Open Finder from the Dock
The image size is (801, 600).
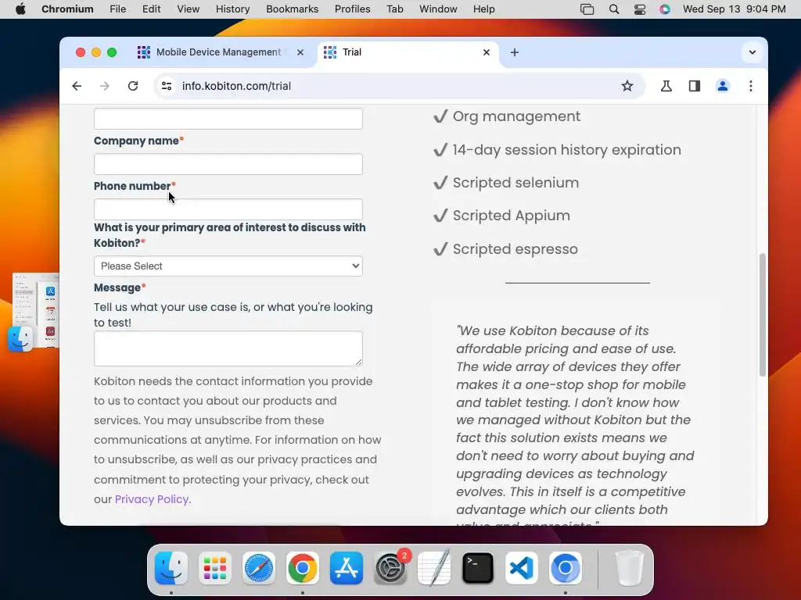[171, 568]
